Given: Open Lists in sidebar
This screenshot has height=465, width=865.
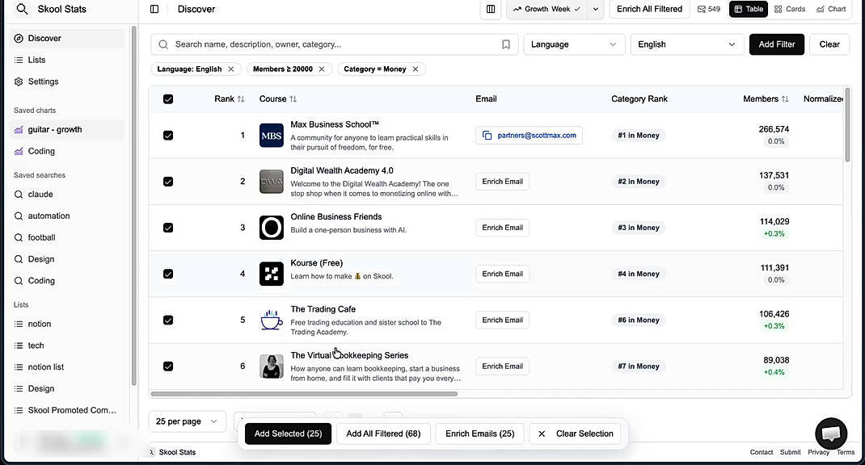Looking at the screenshot, I should pos(67,60).
